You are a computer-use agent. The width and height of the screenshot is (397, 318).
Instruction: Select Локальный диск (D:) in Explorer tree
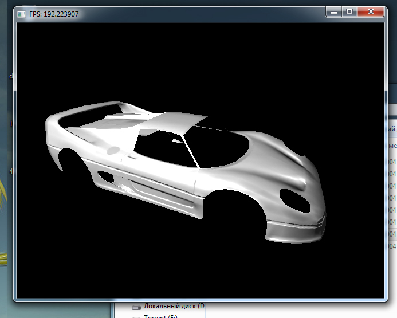pos(173,306)
